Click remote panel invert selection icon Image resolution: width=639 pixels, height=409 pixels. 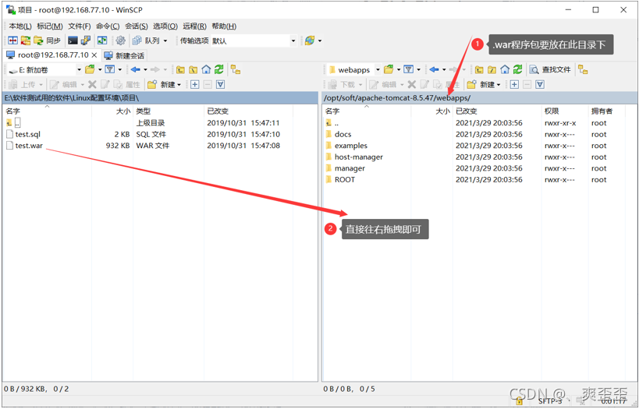(540, 85)
